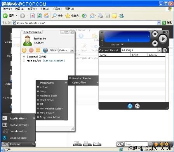The height and width of the screenshot is (152, 174).
Task: Open Programs Admin menu entry
Action: [52, 117]
